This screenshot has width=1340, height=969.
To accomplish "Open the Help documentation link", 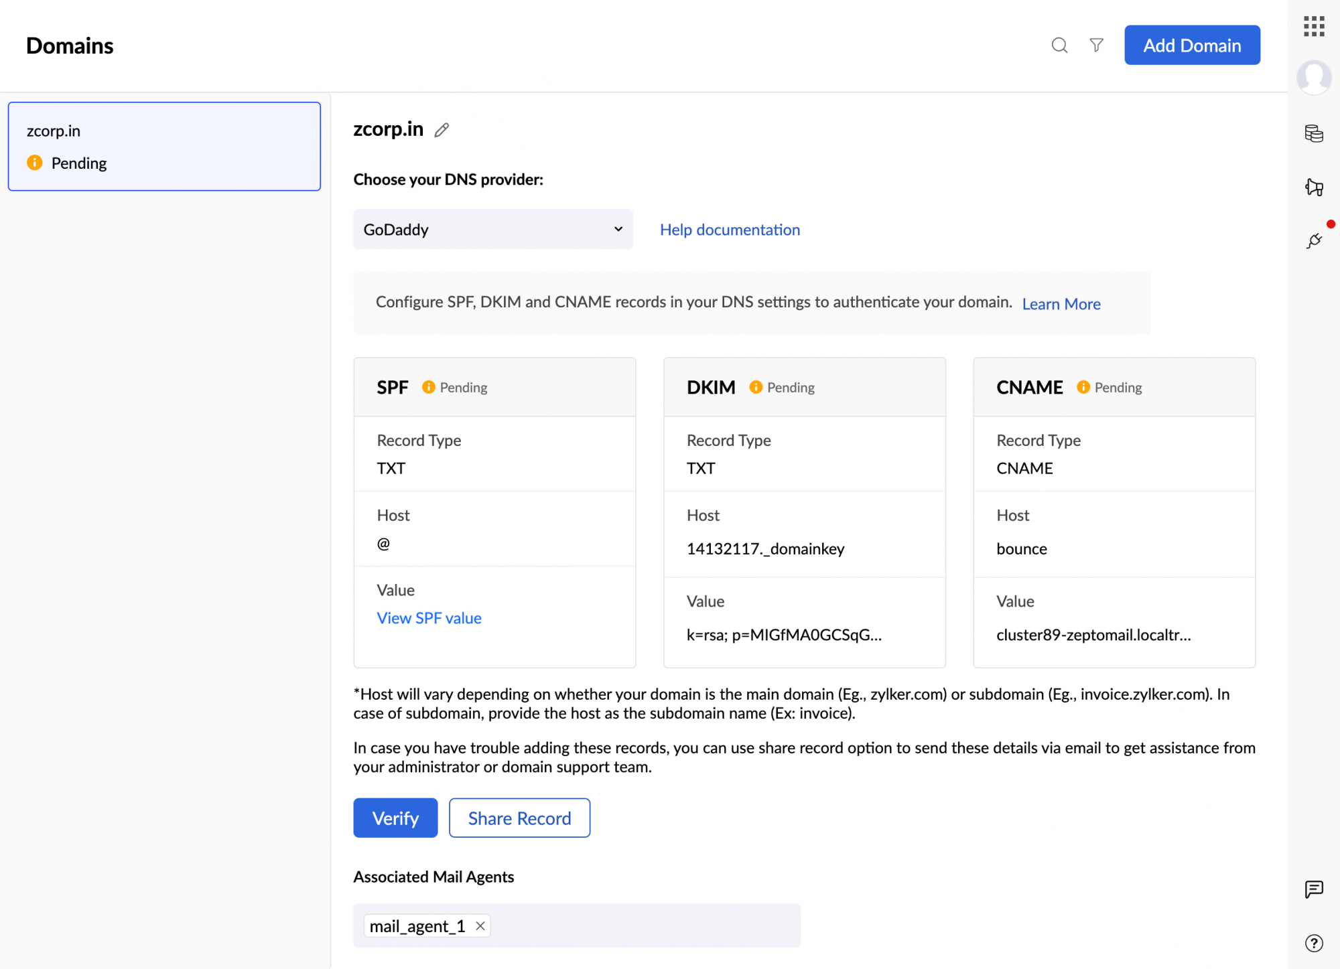I will (730, 230).
